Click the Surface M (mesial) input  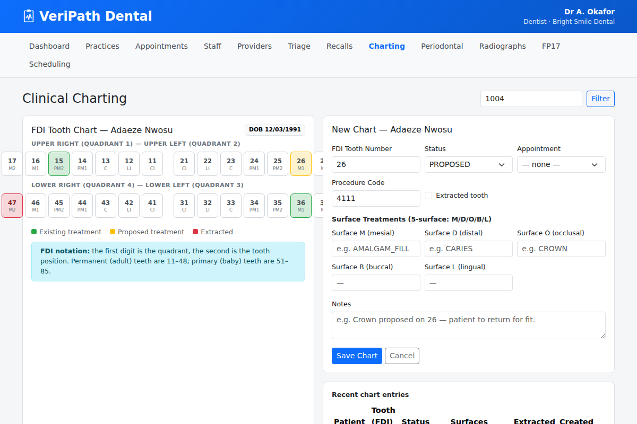point(376,249)
